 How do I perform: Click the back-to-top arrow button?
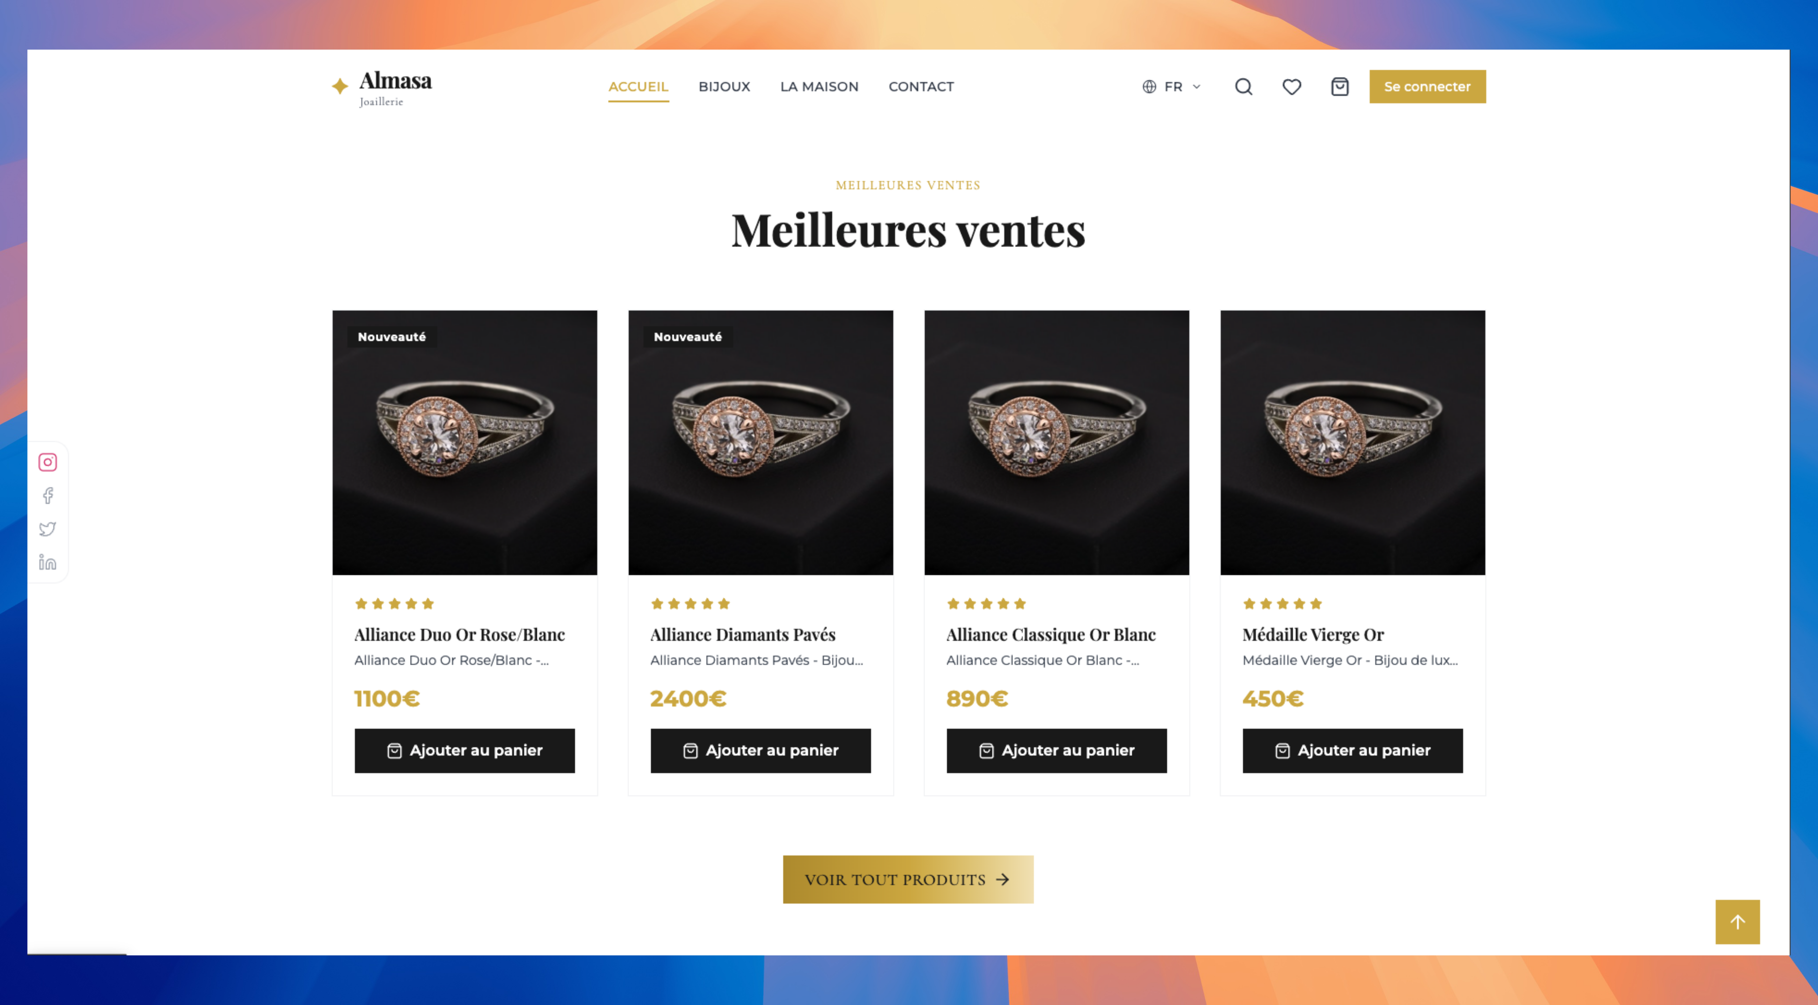pos(1738,922)
